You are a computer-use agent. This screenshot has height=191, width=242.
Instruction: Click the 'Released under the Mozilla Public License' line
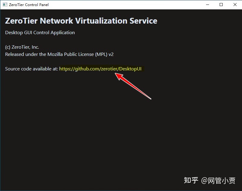coord(59,54)
